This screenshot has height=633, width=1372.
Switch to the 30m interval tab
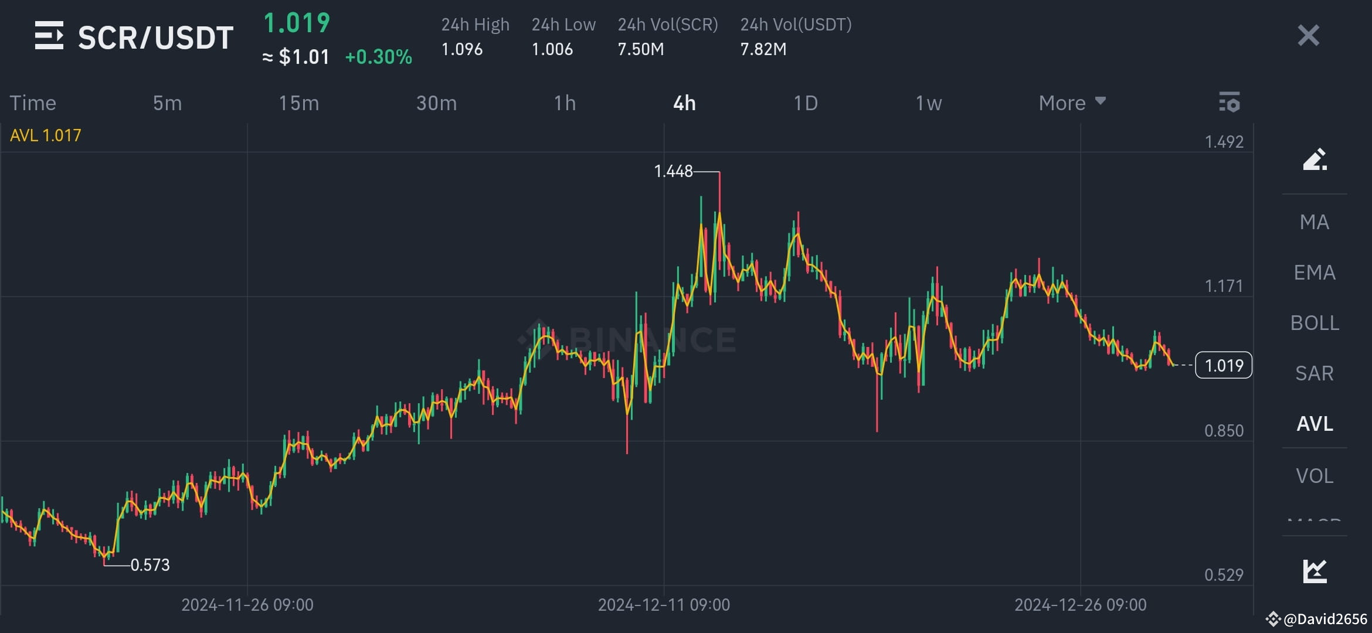point(436,103)
